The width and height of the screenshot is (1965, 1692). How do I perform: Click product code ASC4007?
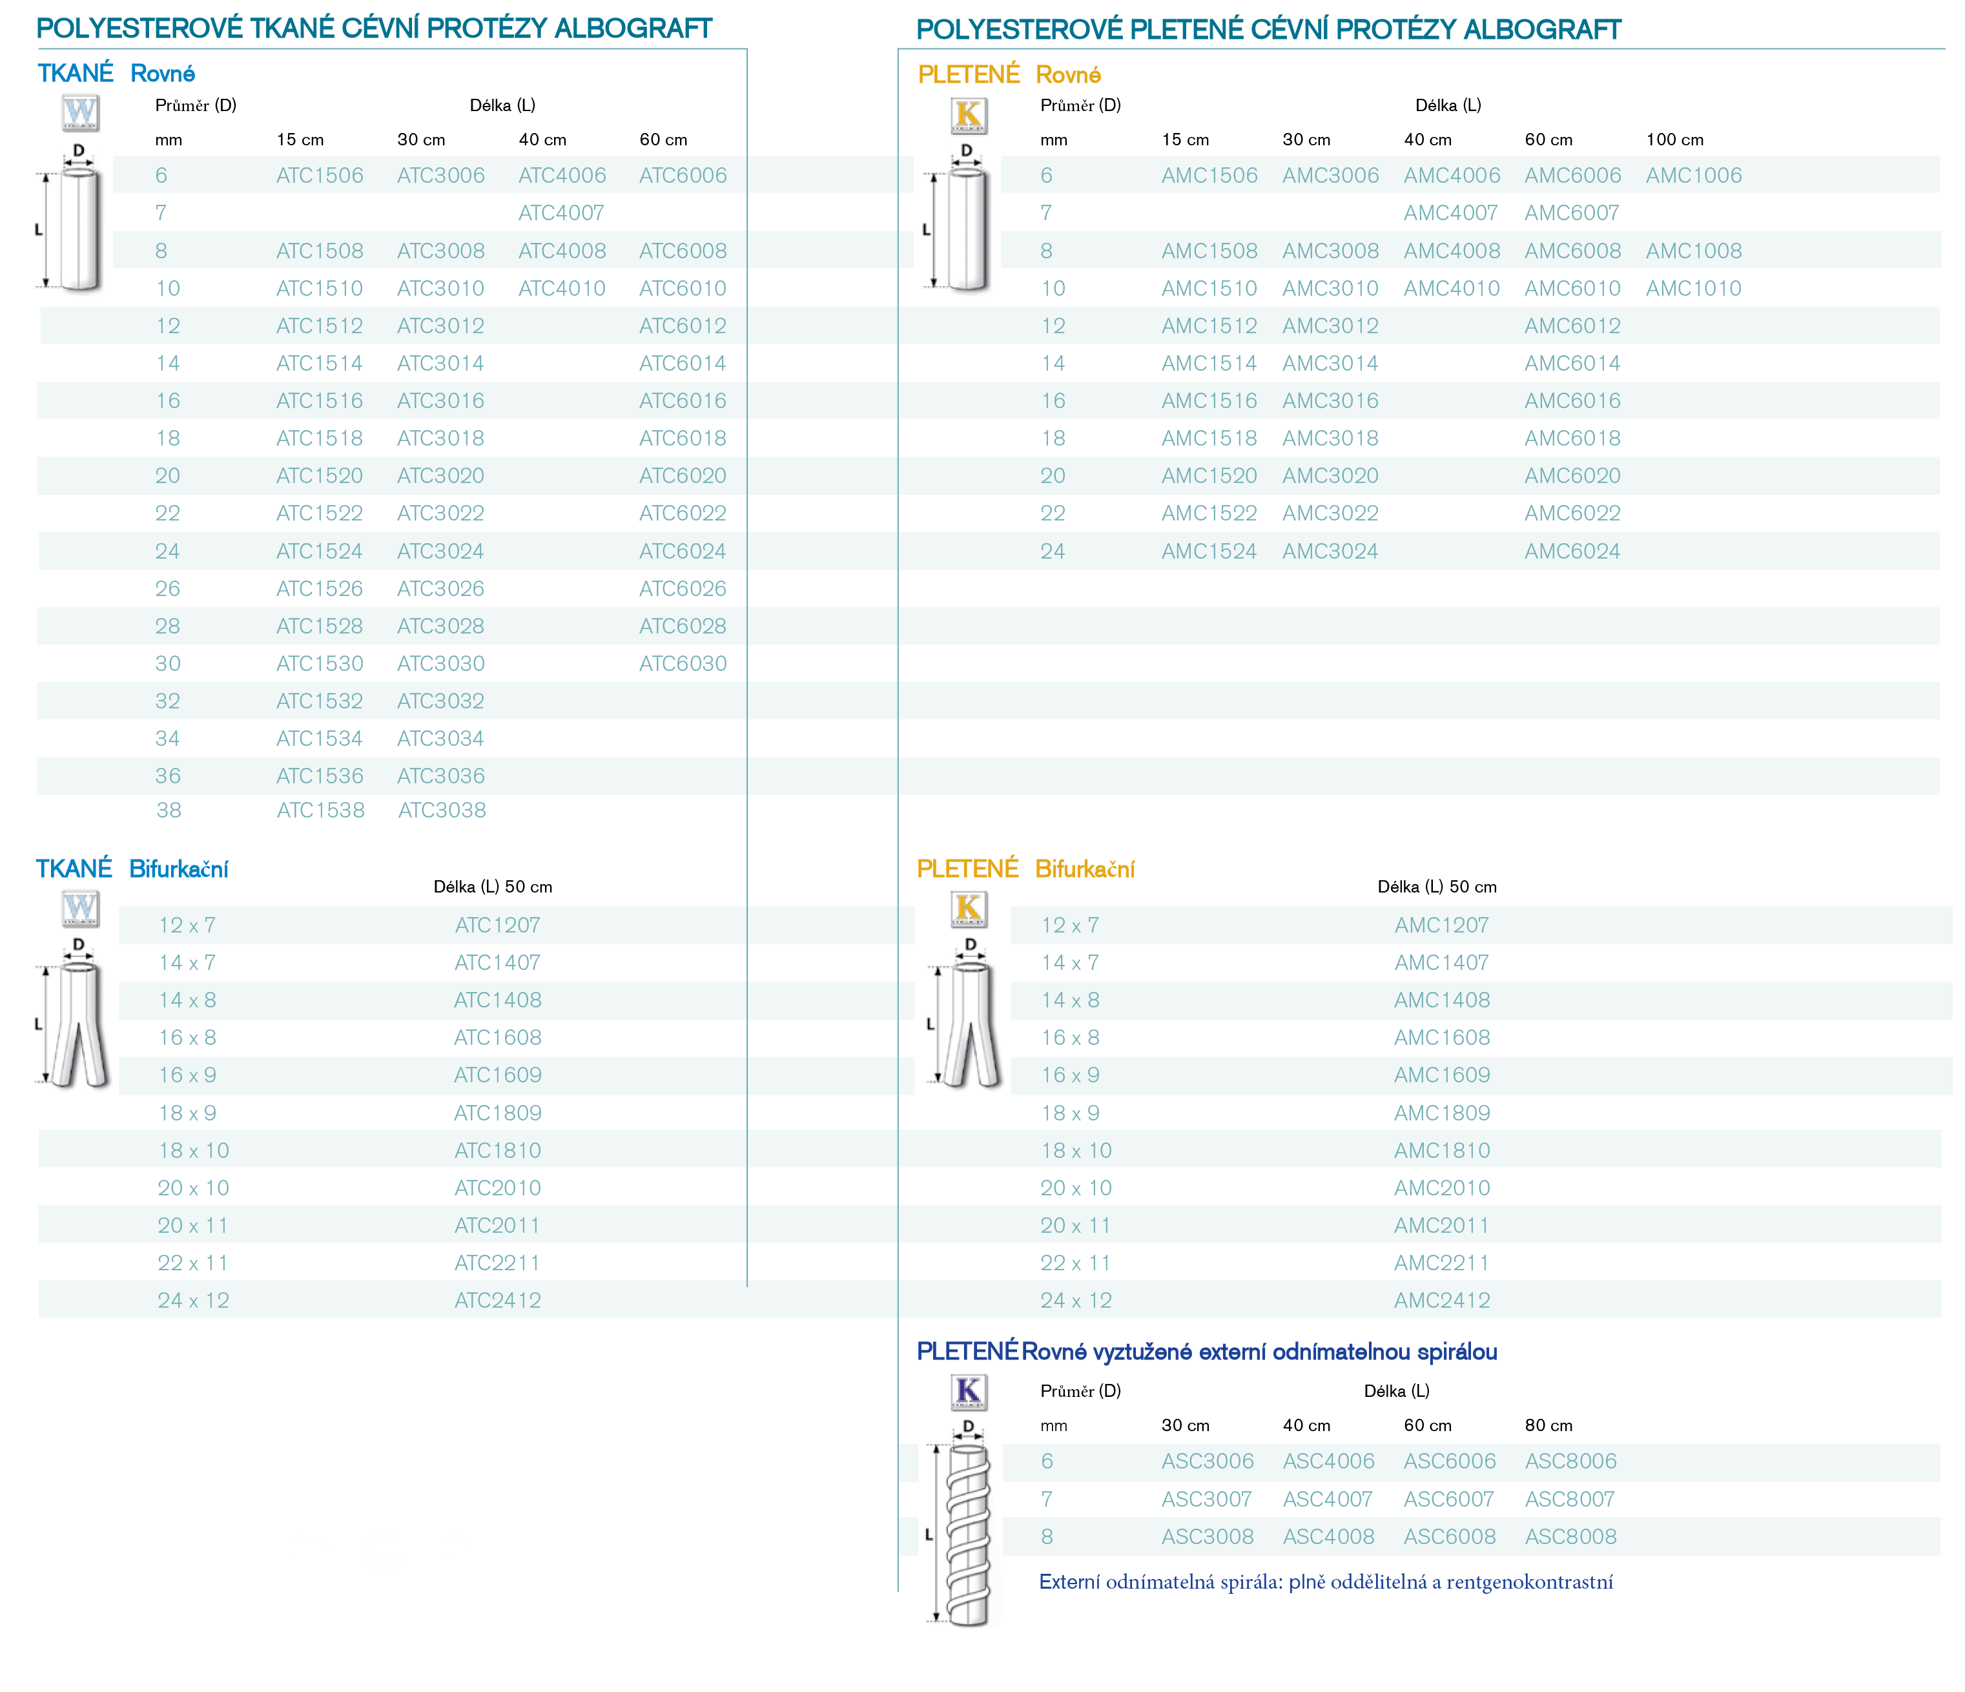point(1328,1500)
